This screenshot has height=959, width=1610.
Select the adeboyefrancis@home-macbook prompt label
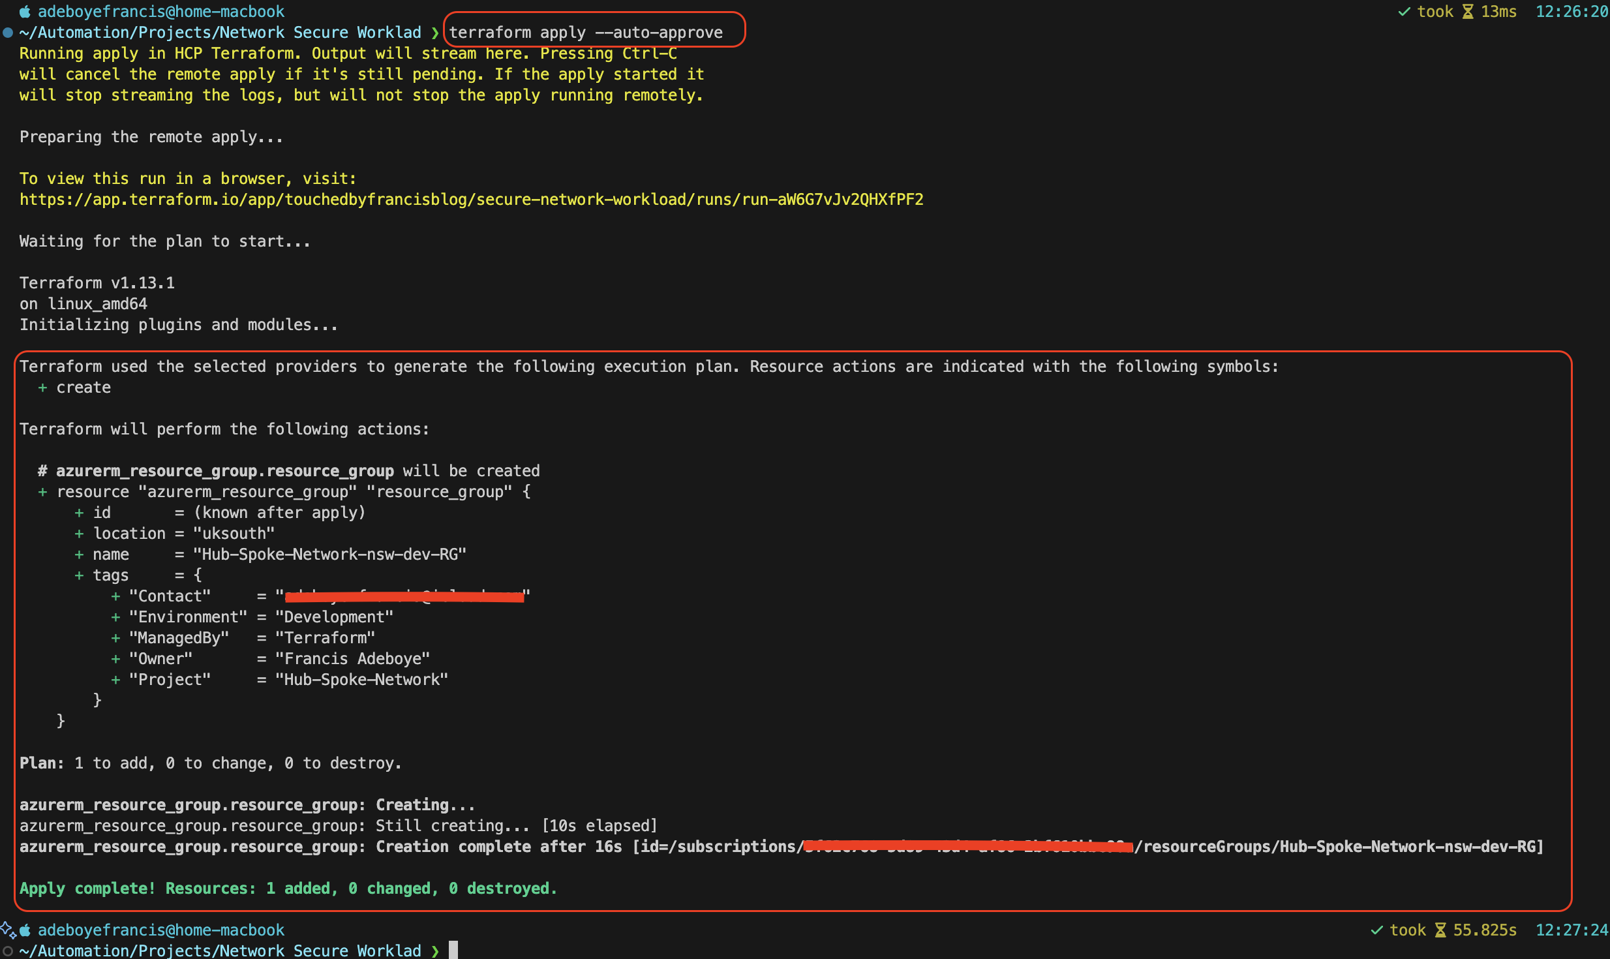click(162, 11)
